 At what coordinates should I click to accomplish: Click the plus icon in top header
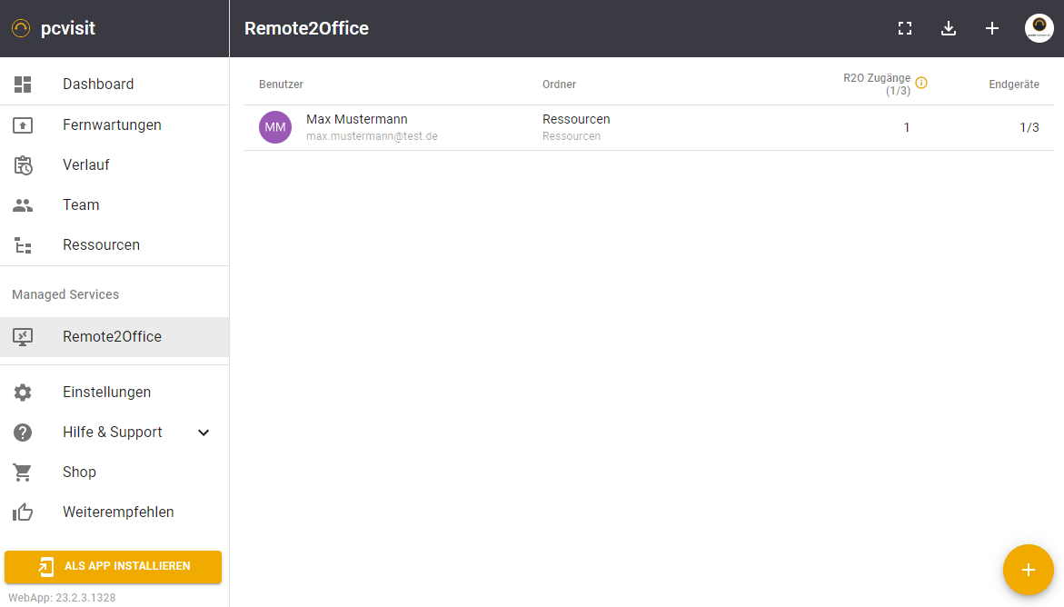992,28
